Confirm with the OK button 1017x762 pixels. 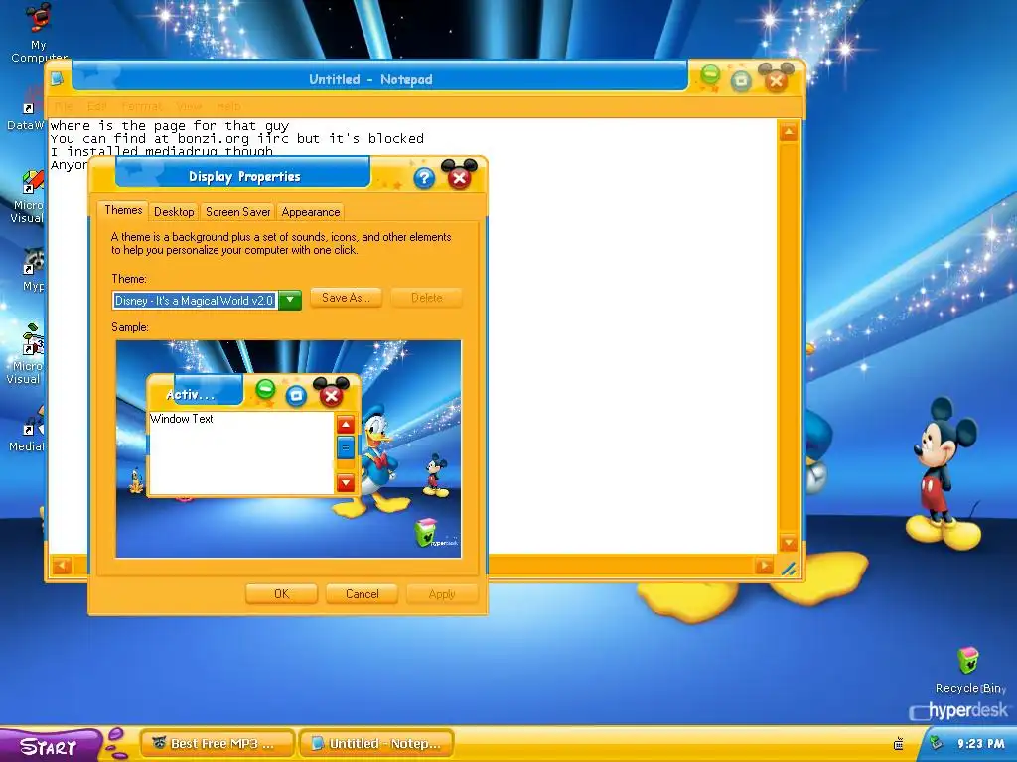(x=281, y=594)
